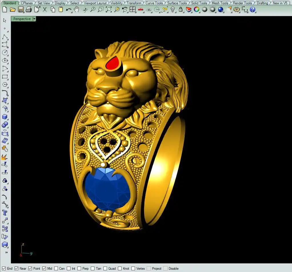Uncheck the Mid object snap

44,269
